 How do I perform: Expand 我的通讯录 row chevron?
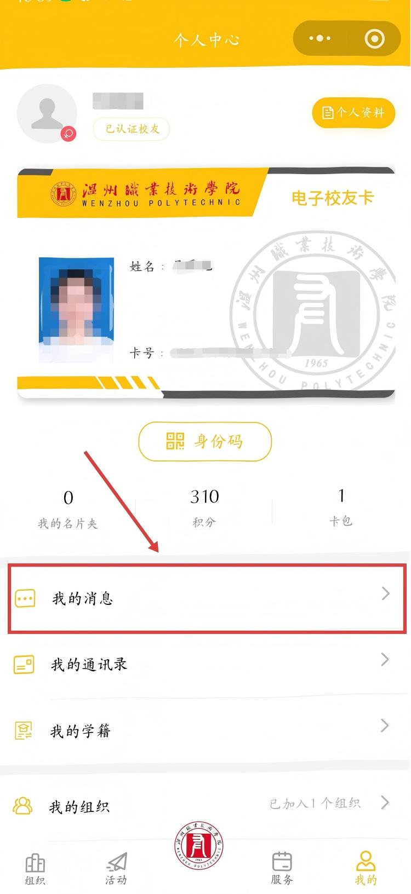(385, 660)
